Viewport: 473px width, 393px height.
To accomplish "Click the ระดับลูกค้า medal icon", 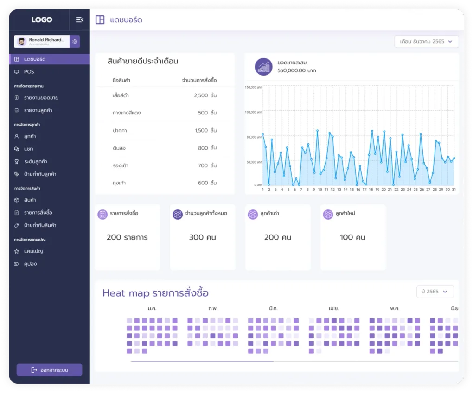I will 17,162.
